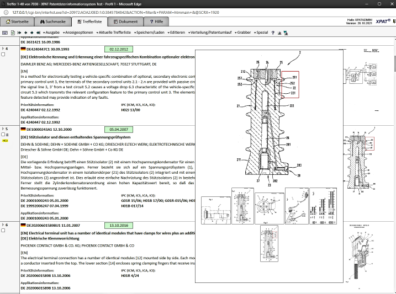Image resolution: width=396 pixels, height=294 pixels.
Task: Tick checkbox for result 4
Action: tap(3, 54)
